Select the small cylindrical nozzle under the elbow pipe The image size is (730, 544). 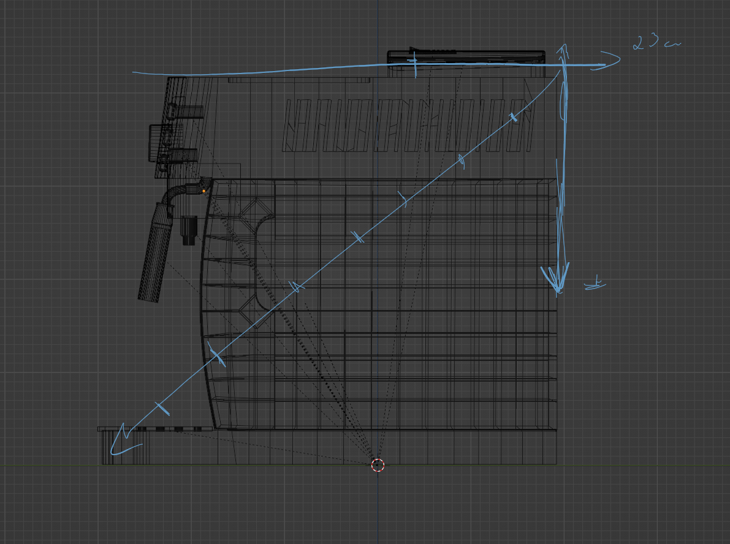pos(188,230)
